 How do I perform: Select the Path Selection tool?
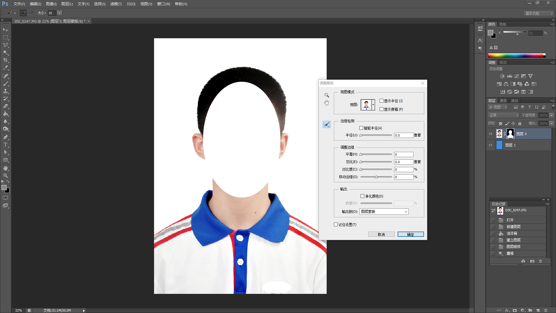coord(6,152)
